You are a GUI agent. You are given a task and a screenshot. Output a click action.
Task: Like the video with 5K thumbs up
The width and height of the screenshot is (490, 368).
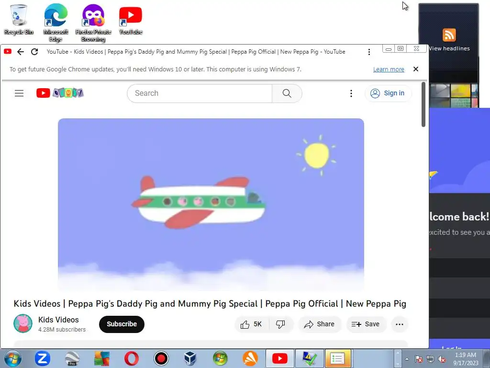[x=251, y=324]
